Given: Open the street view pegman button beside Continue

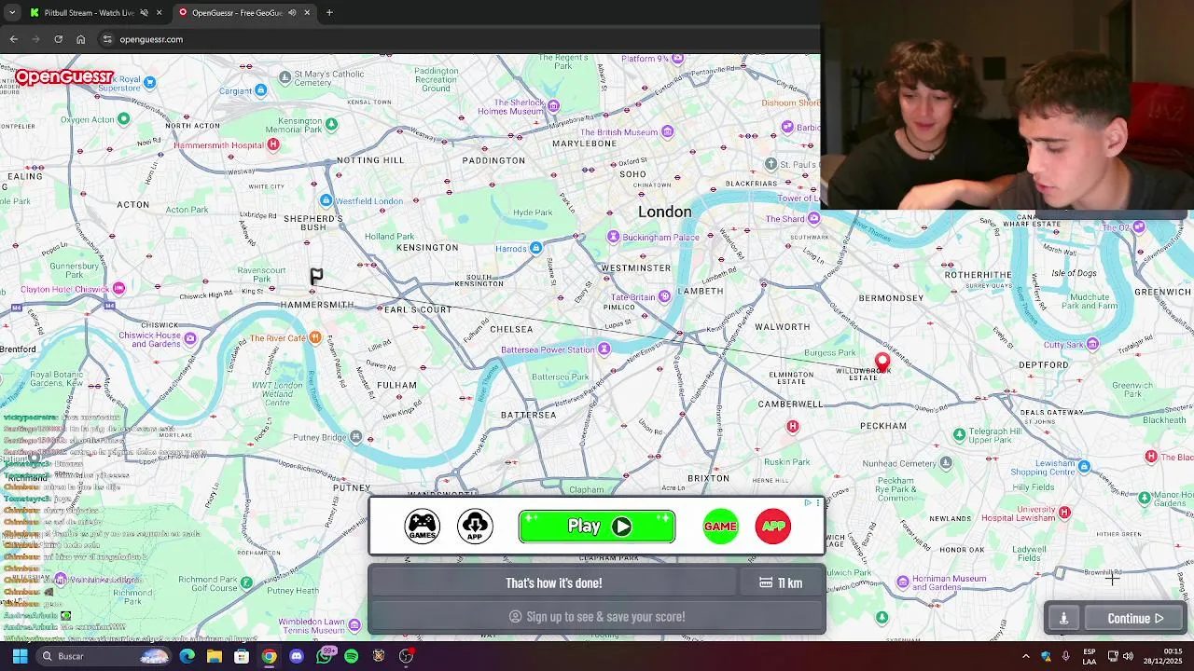Looking at the screenshot, I should 1063,618.
